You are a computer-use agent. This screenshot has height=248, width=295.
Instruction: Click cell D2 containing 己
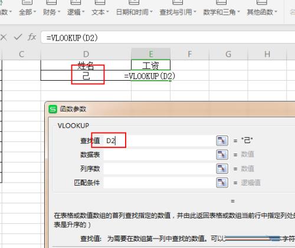point(86,75)
